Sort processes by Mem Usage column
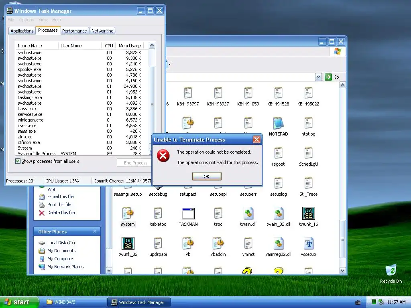The height and width of the screenshot is (308, 411). (130, 46)
